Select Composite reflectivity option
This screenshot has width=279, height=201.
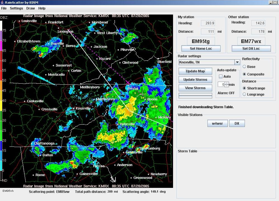coord(244,74)
